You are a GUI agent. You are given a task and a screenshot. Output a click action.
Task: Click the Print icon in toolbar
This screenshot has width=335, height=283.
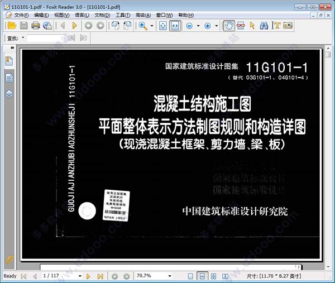[x=36, y=26]
